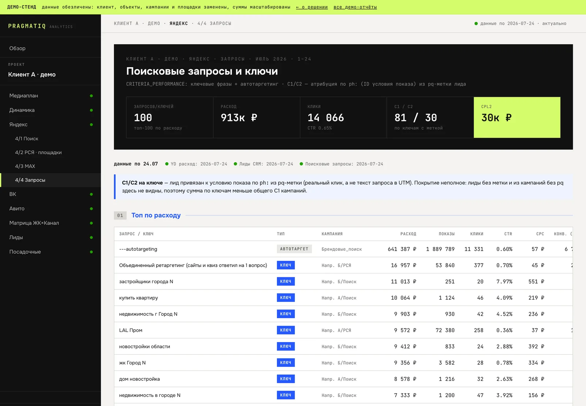This screenshot has height=406, width=586.
Task: Click the PRAGMATIQ Analytics logo
Action: tap(40, 26)
